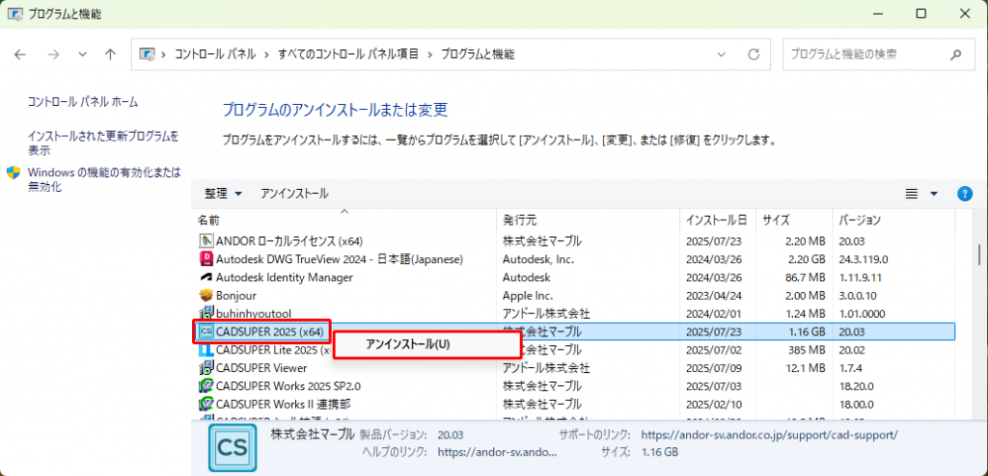
Task: Expand the address bar history dropdown
Action: tap(722, 55)
